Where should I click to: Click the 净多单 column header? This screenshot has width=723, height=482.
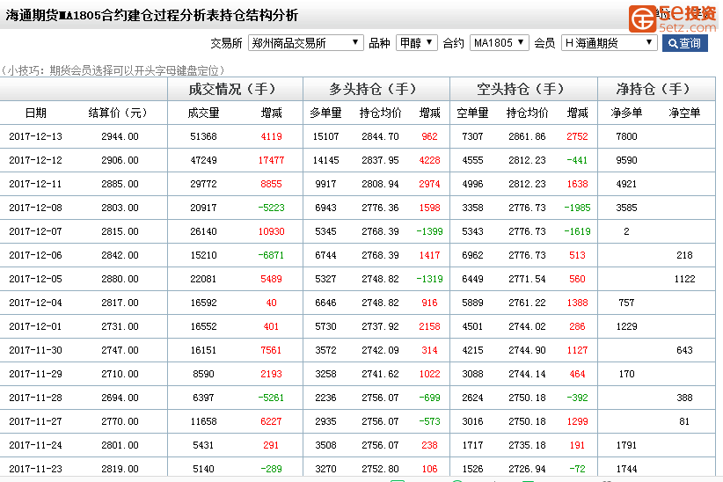click(x=626, y=113)
